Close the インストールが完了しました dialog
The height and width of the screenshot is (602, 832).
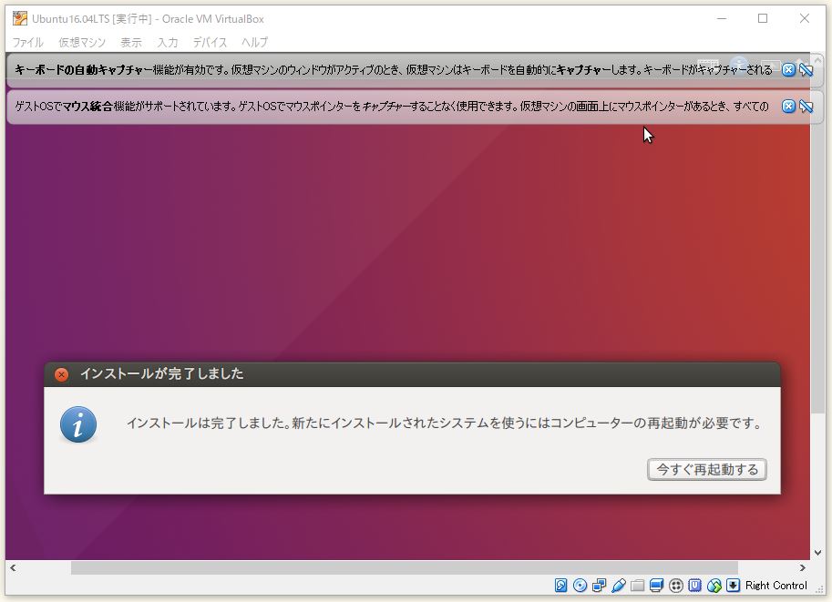62,374
